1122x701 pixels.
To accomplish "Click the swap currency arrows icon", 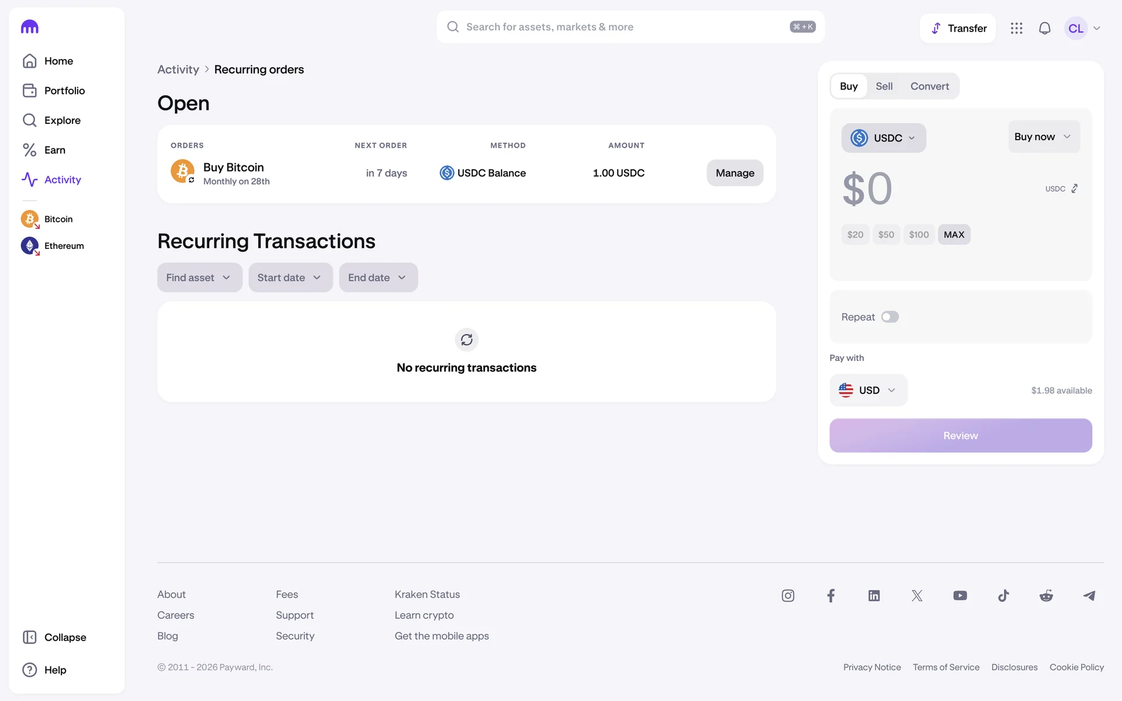I will [1074, 189].
